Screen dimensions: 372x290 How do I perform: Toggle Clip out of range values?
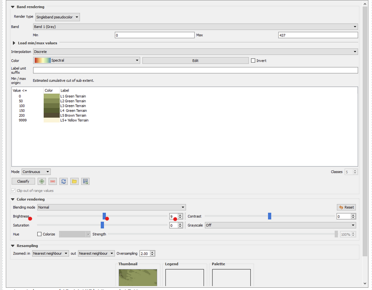pyautogui.click(x=12, y=190)
